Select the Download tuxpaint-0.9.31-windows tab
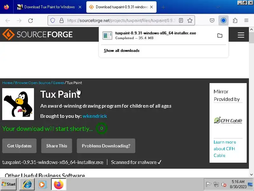Image resolution: width=254 pixels, height=191 pixels. (122, 7)
